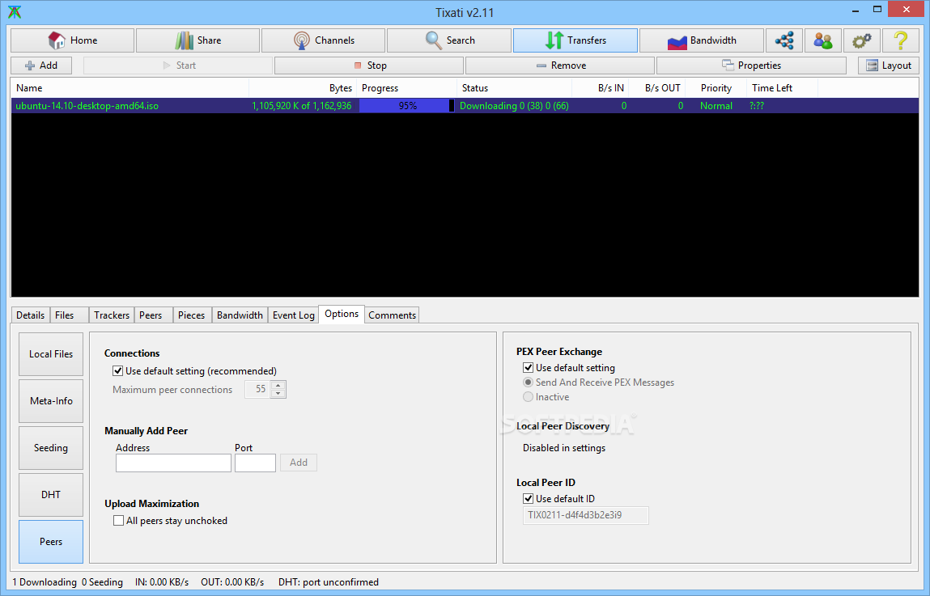Select the Options tab
Viewport: 930px width, 596px height.
coord(342,314)
